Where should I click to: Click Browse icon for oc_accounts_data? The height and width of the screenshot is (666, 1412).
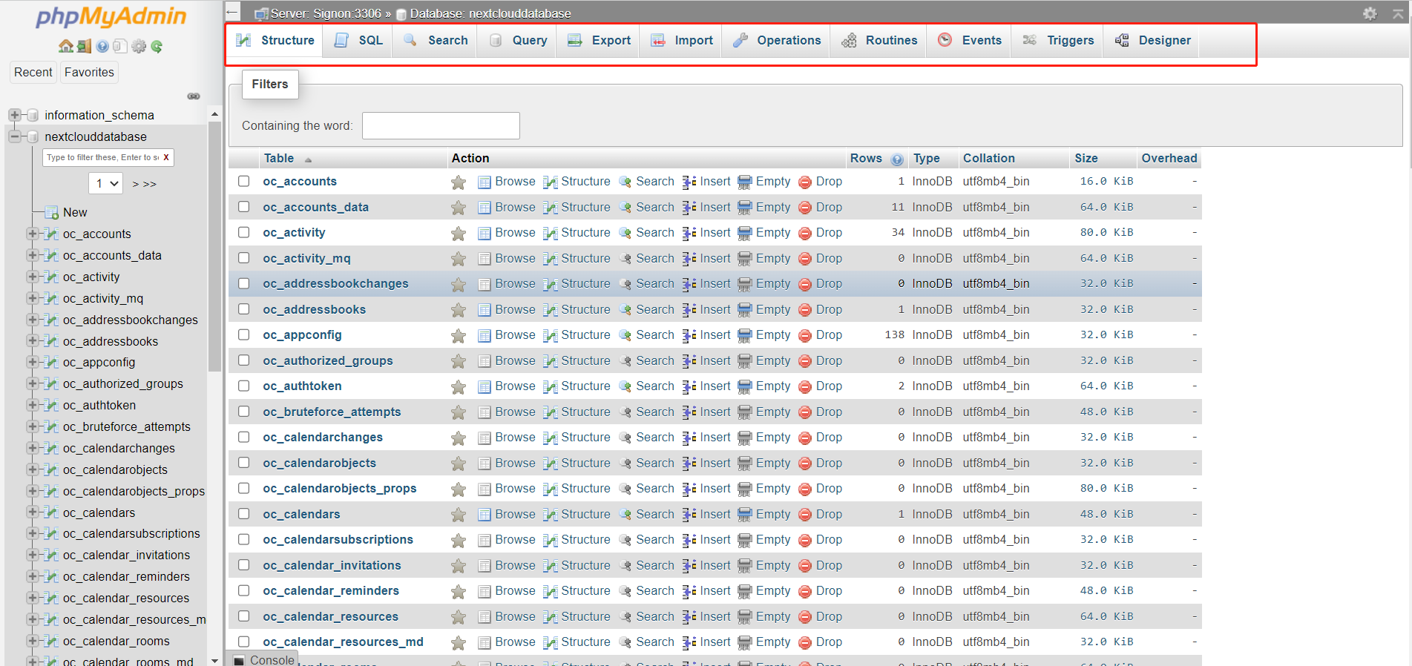(x=485, y=208)
